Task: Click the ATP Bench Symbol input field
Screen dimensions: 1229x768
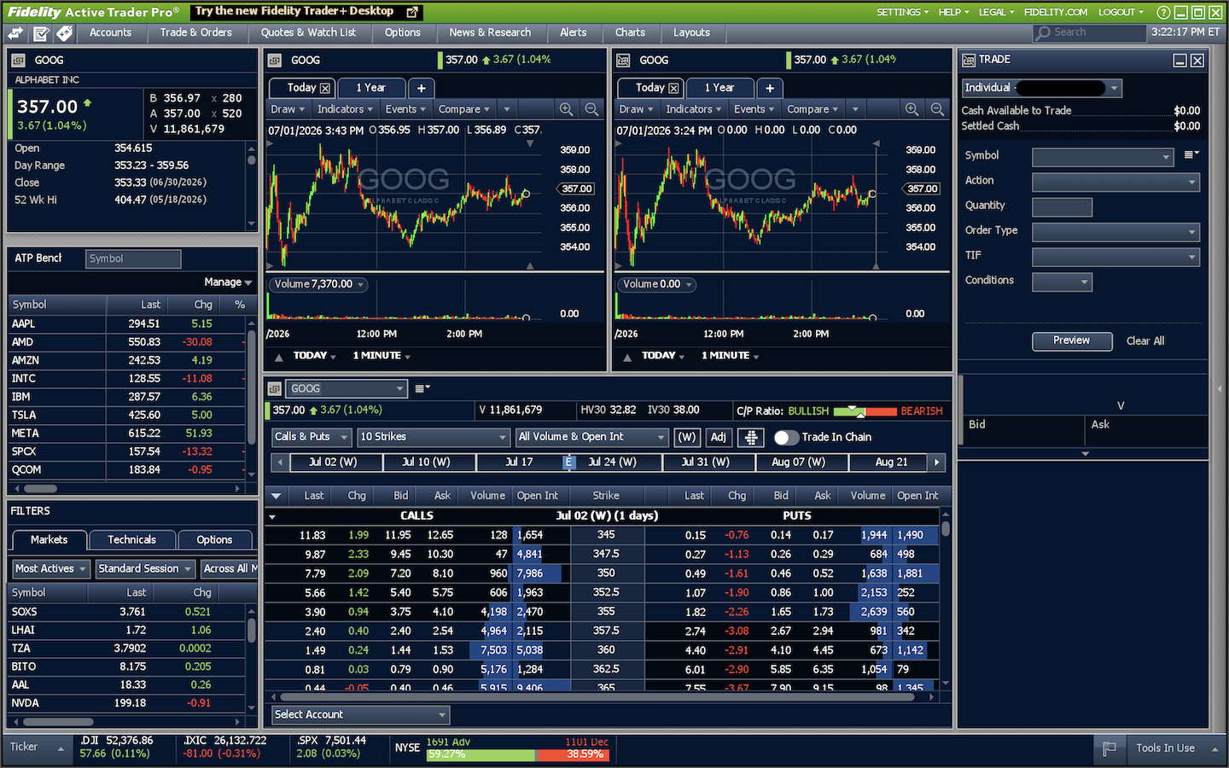Action: point(133,259)
